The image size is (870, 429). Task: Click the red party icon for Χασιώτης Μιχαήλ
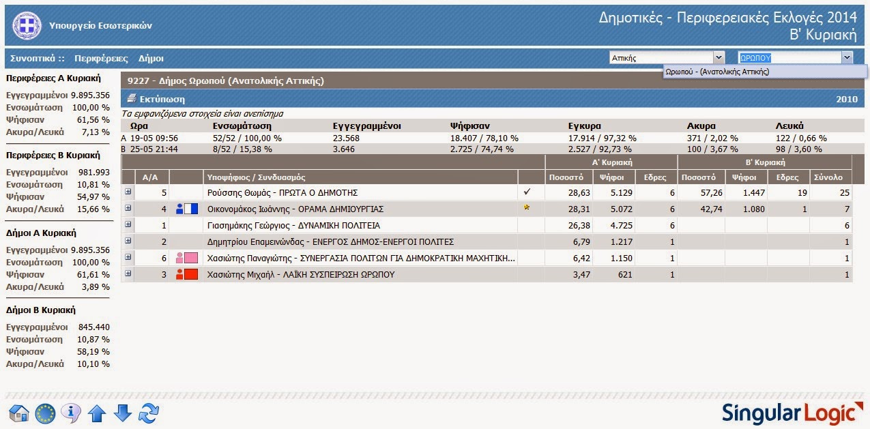point(187,274)
